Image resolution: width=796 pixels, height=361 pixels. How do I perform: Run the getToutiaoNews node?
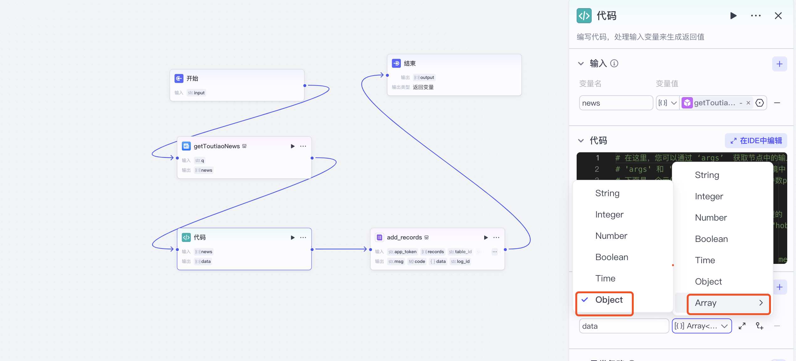[x=292, y=146]
